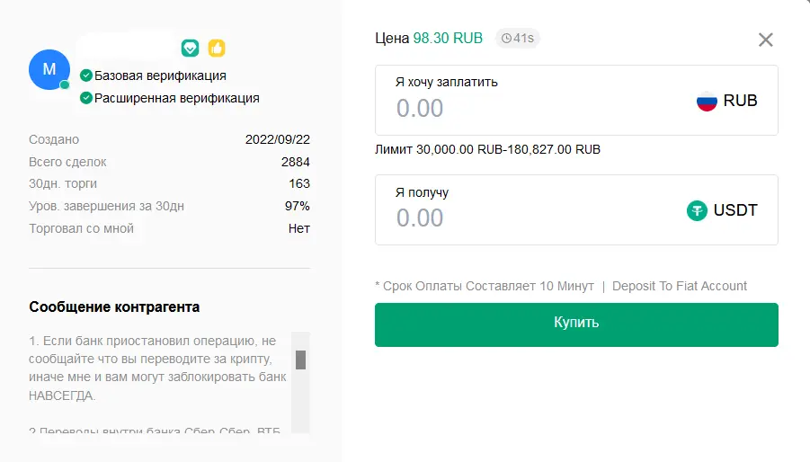Click the Всего сделок count 2884

pos(295,162)
